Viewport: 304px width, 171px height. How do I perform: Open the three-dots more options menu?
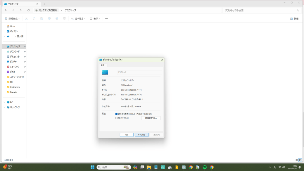pyautogui.click(x=107, y=19)
